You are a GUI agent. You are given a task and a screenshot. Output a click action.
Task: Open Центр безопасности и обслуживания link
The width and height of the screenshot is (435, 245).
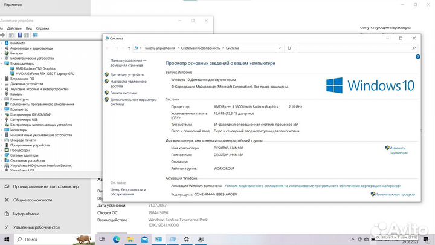[128, 192]
